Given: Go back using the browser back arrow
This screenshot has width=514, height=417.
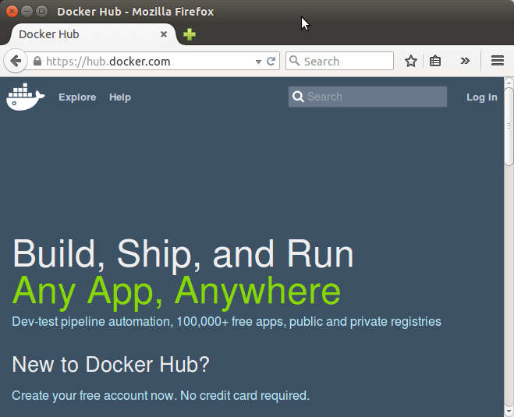Looking at the screenshot, I should [16, 61].
